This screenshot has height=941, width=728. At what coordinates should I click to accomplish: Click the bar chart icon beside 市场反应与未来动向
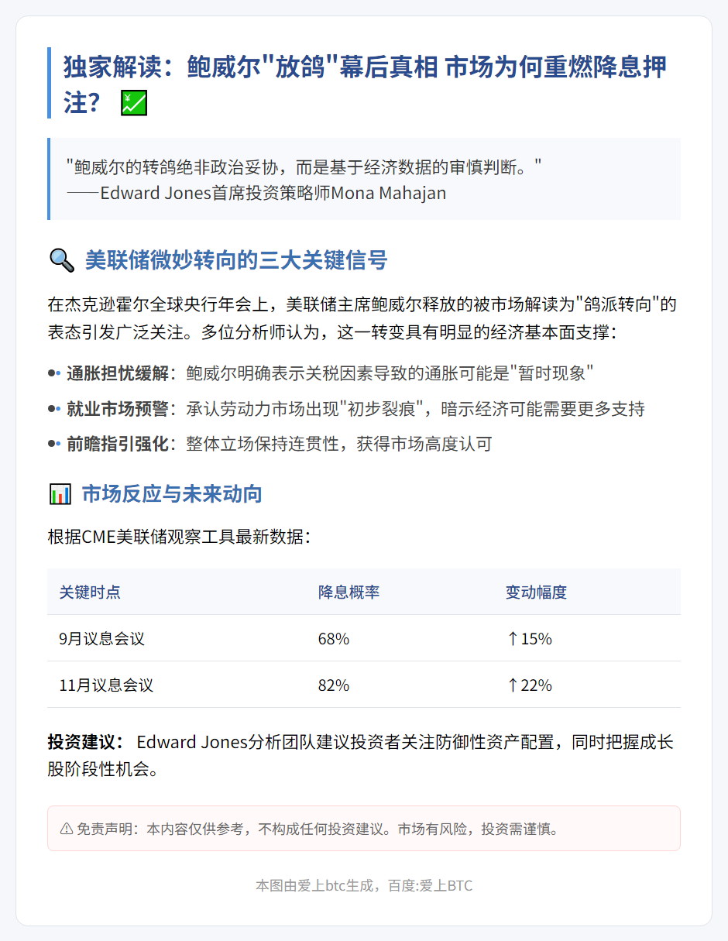pyautogui.click(x=60, y=493)
